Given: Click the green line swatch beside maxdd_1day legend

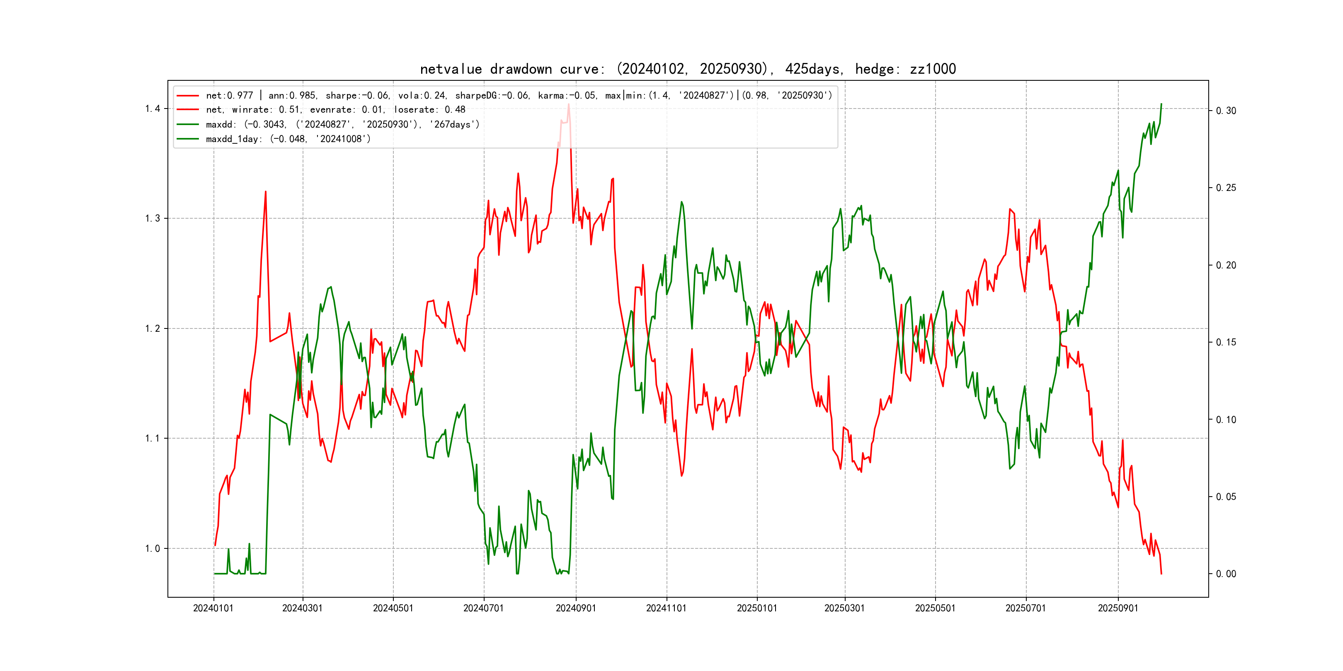Looking at the screenshot, I should pos(188,139).
